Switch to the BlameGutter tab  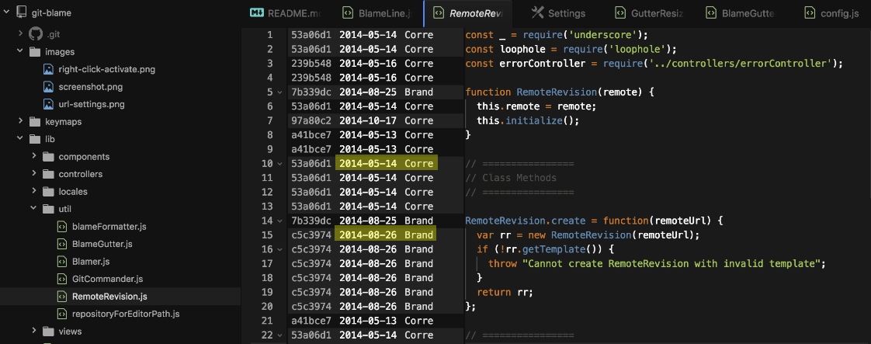click(741, 12)
